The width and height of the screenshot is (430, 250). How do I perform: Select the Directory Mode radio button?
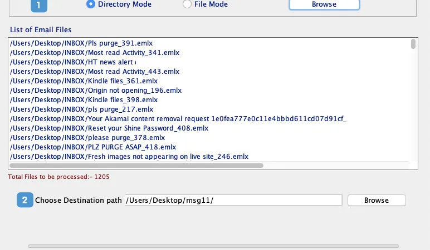(x=91, y=4)
